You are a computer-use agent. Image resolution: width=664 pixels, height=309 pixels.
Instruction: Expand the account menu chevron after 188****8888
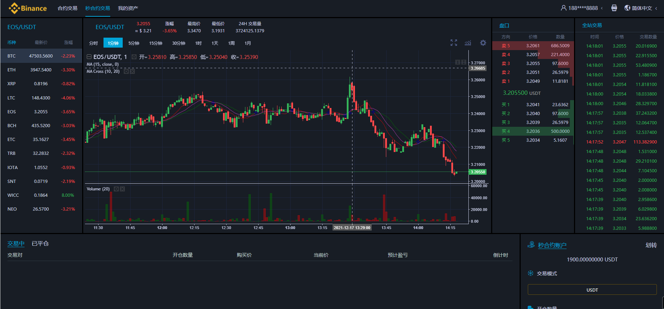pos(602,8)
